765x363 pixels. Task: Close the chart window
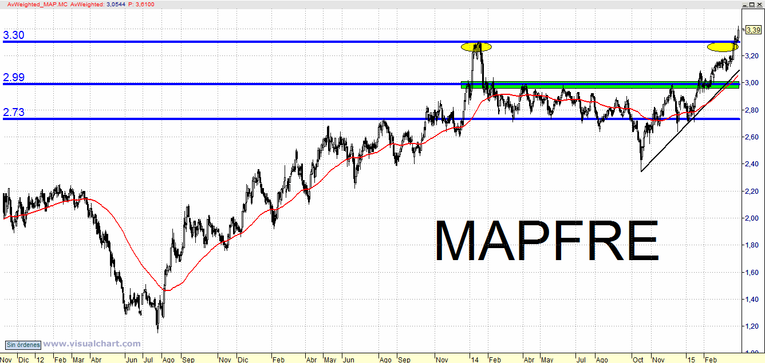pyautogui.click(x=760, y=4)
